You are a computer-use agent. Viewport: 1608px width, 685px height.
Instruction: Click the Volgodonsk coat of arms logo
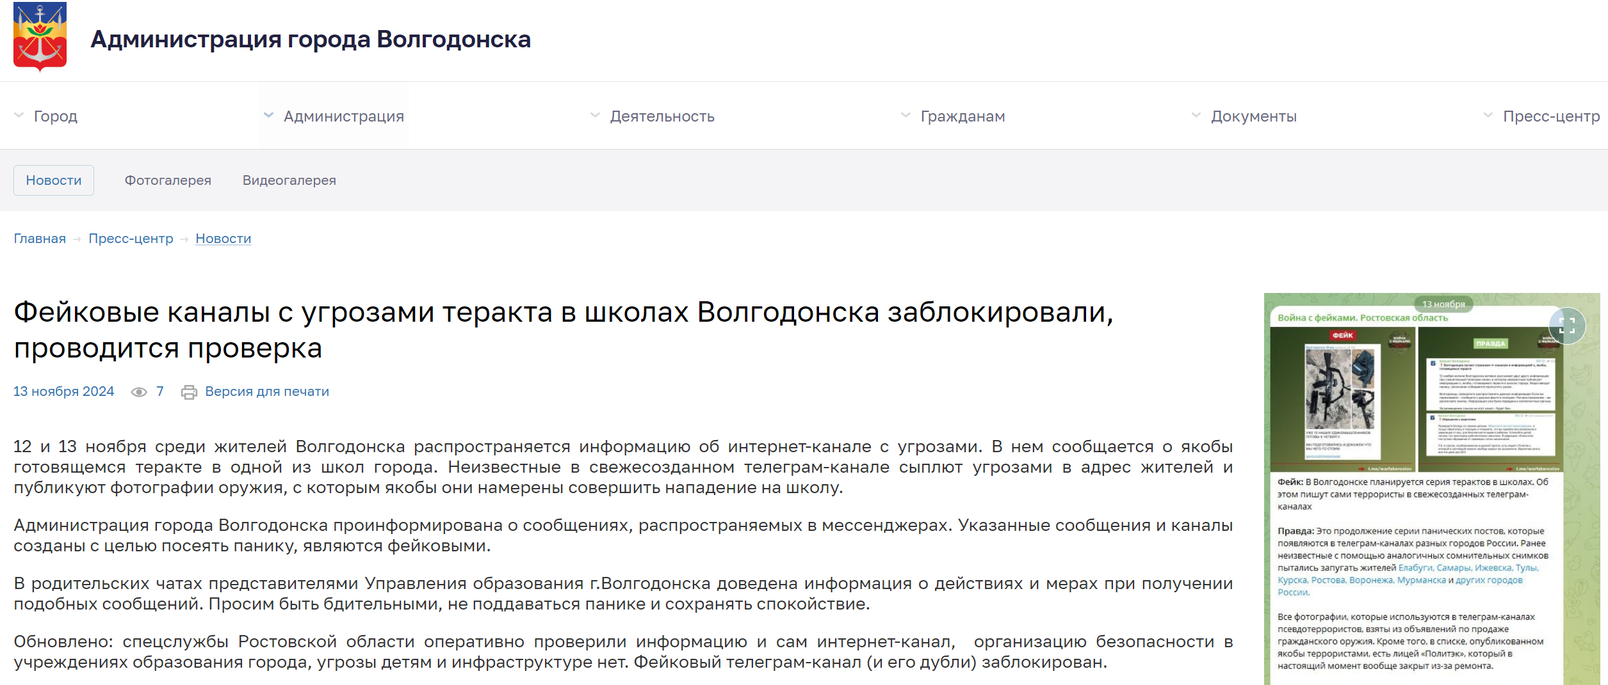[40, 36]
